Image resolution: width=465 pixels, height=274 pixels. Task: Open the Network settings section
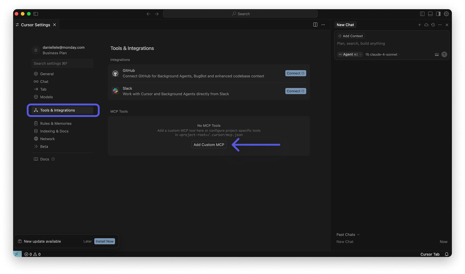click(x=47, y=139)
